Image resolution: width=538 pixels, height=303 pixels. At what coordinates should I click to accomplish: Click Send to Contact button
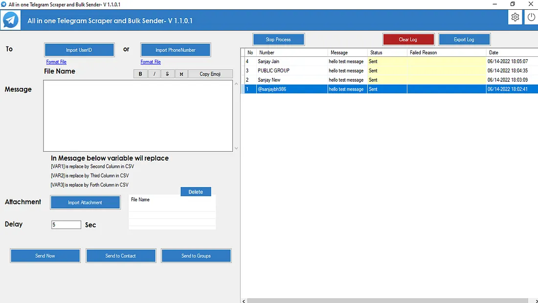tap(121, 256)
